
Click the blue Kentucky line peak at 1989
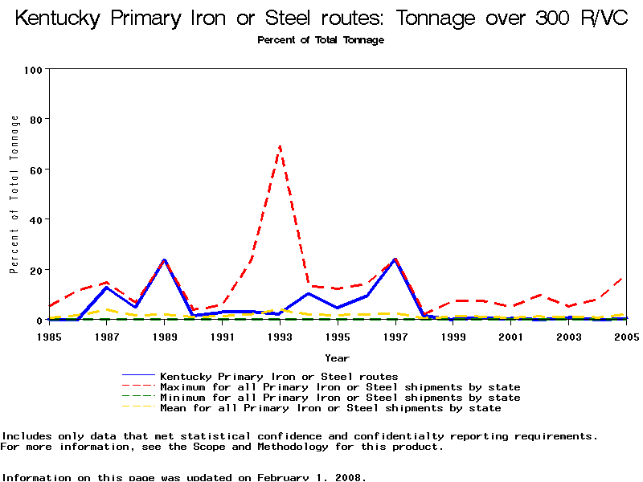point(165,260)
